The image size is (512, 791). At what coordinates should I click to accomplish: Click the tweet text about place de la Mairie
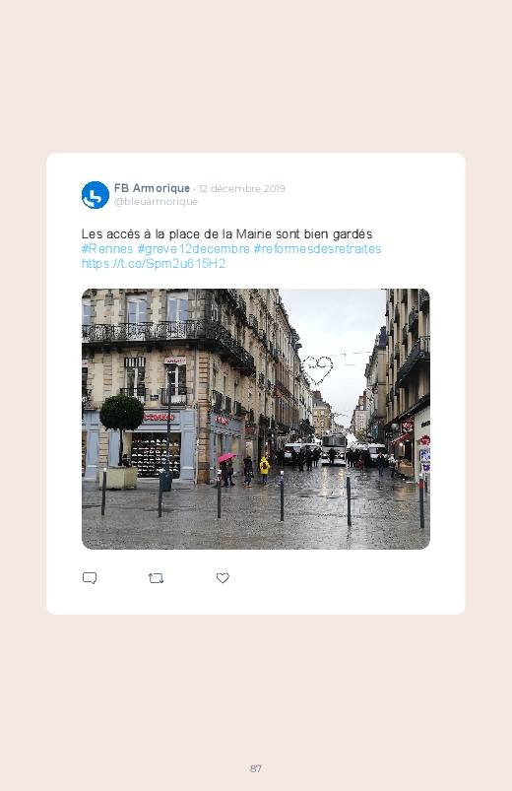[227, 234]
